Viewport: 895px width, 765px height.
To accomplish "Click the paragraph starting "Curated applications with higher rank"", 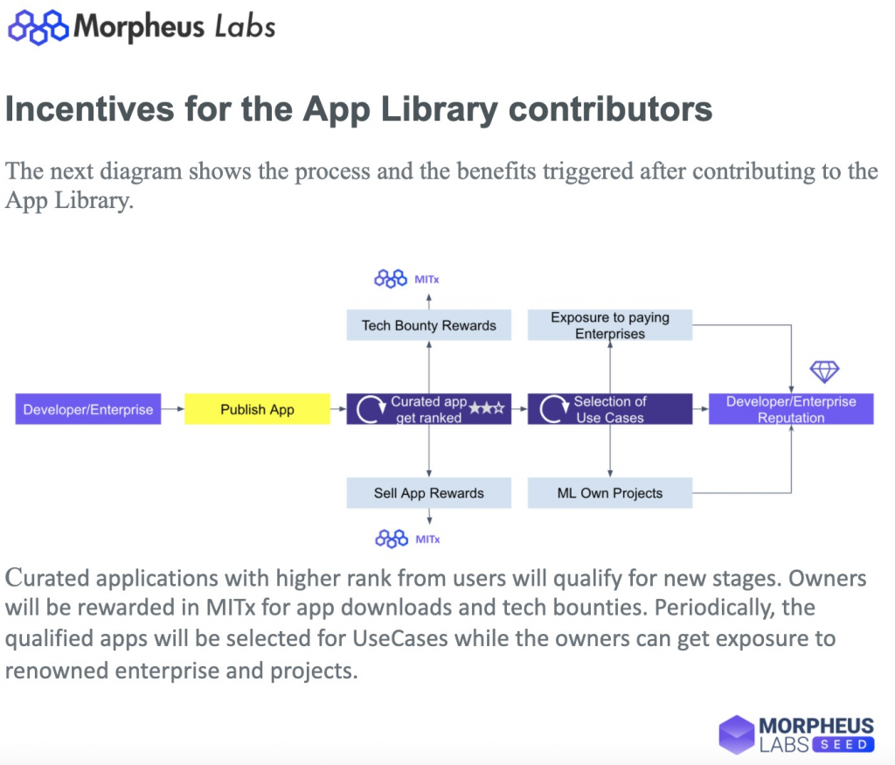I will [435, 624].
